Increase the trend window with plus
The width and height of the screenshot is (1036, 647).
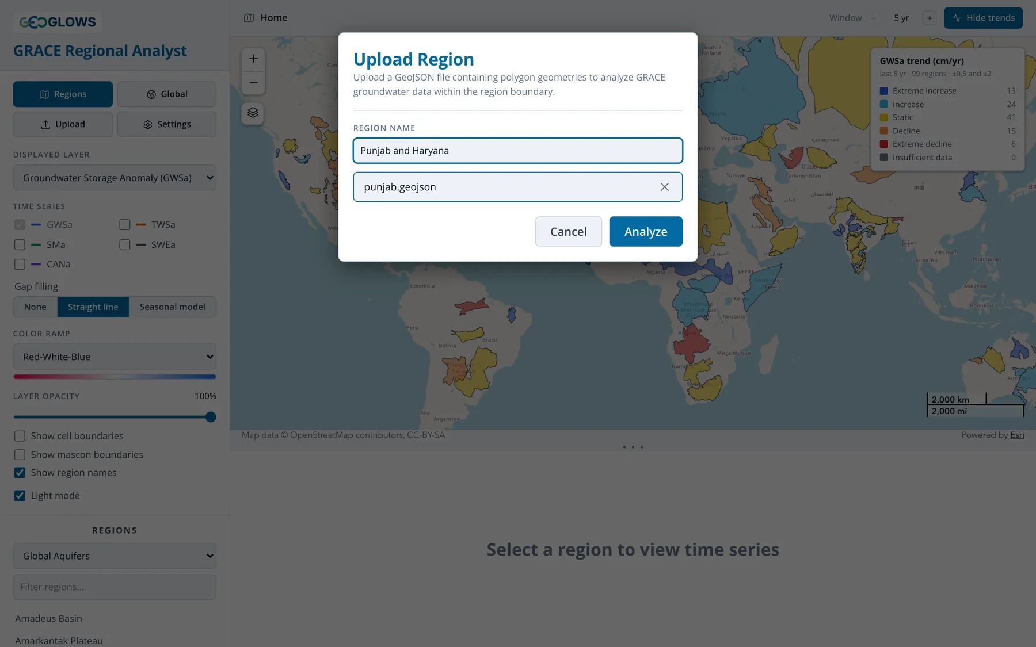[x=930, y=18]
